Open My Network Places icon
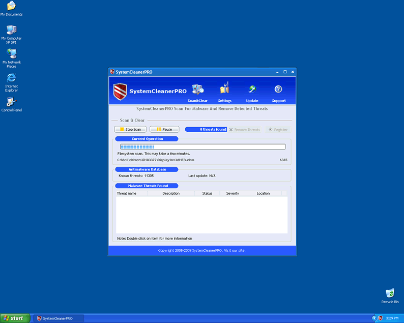Image resolution: width=404 pixels, height=323 pixels. [11, 54]
